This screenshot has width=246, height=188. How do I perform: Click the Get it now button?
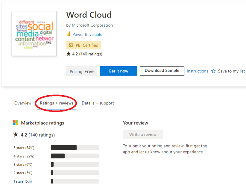click(x=119, y=71)
